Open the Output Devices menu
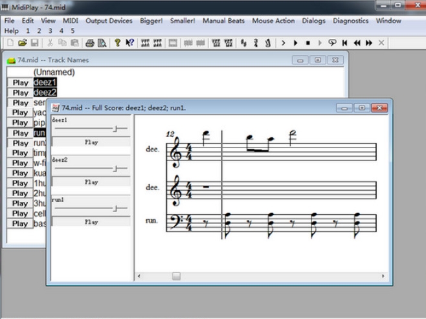Image resolution: width=426 pixels, height=319 pixels. click(x=109, y=21)
